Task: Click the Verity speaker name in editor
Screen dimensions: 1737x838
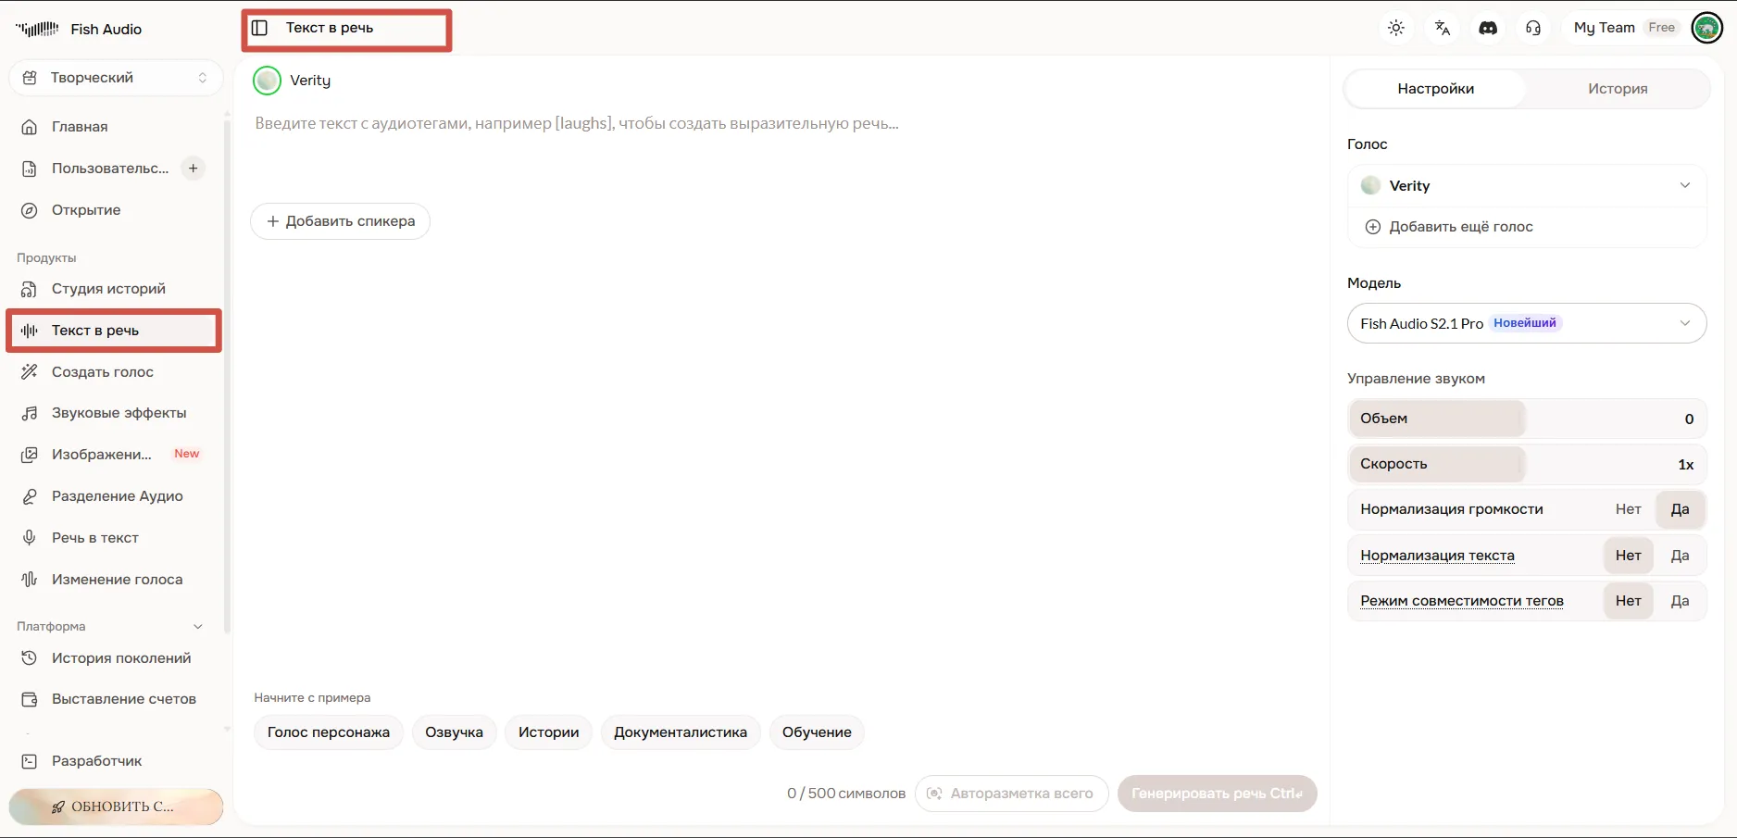Action: 310,81
